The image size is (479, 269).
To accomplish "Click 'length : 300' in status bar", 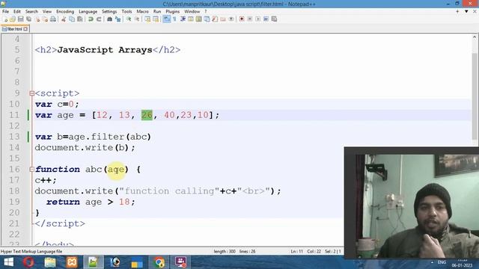I will [x=225, y=252].
